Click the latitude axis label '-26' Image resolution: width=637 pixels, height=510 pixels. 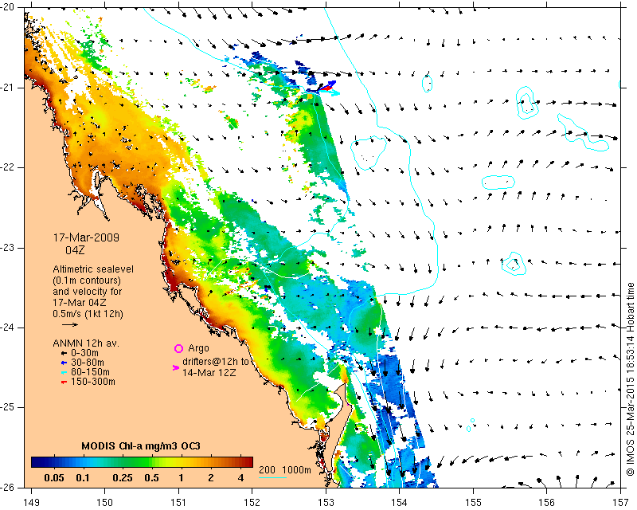pos(6,487)
